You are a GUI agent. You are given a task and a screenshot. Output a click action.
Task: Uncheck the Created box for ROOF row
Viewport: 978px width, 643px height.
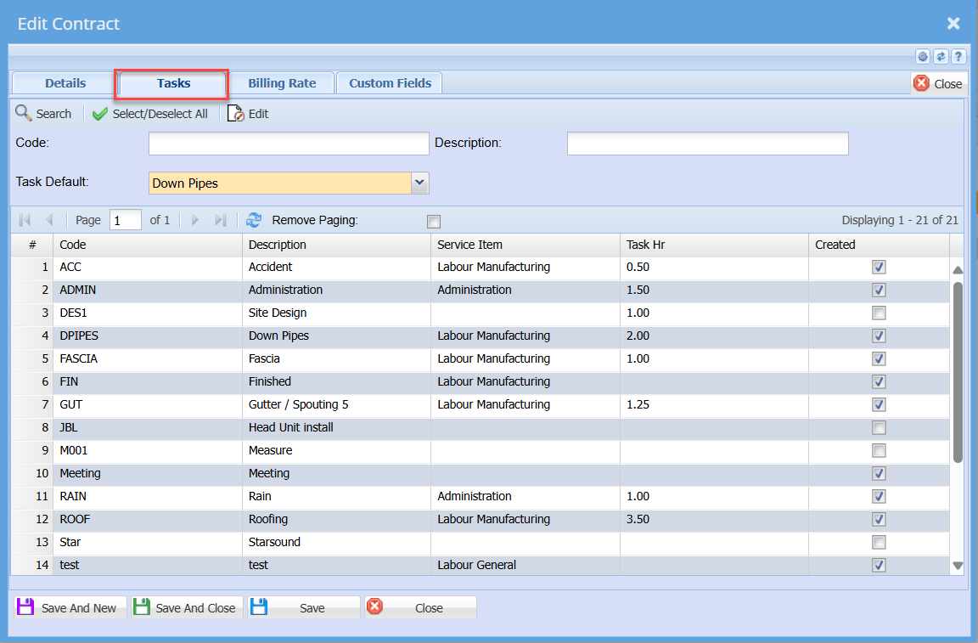coord(879,520)
